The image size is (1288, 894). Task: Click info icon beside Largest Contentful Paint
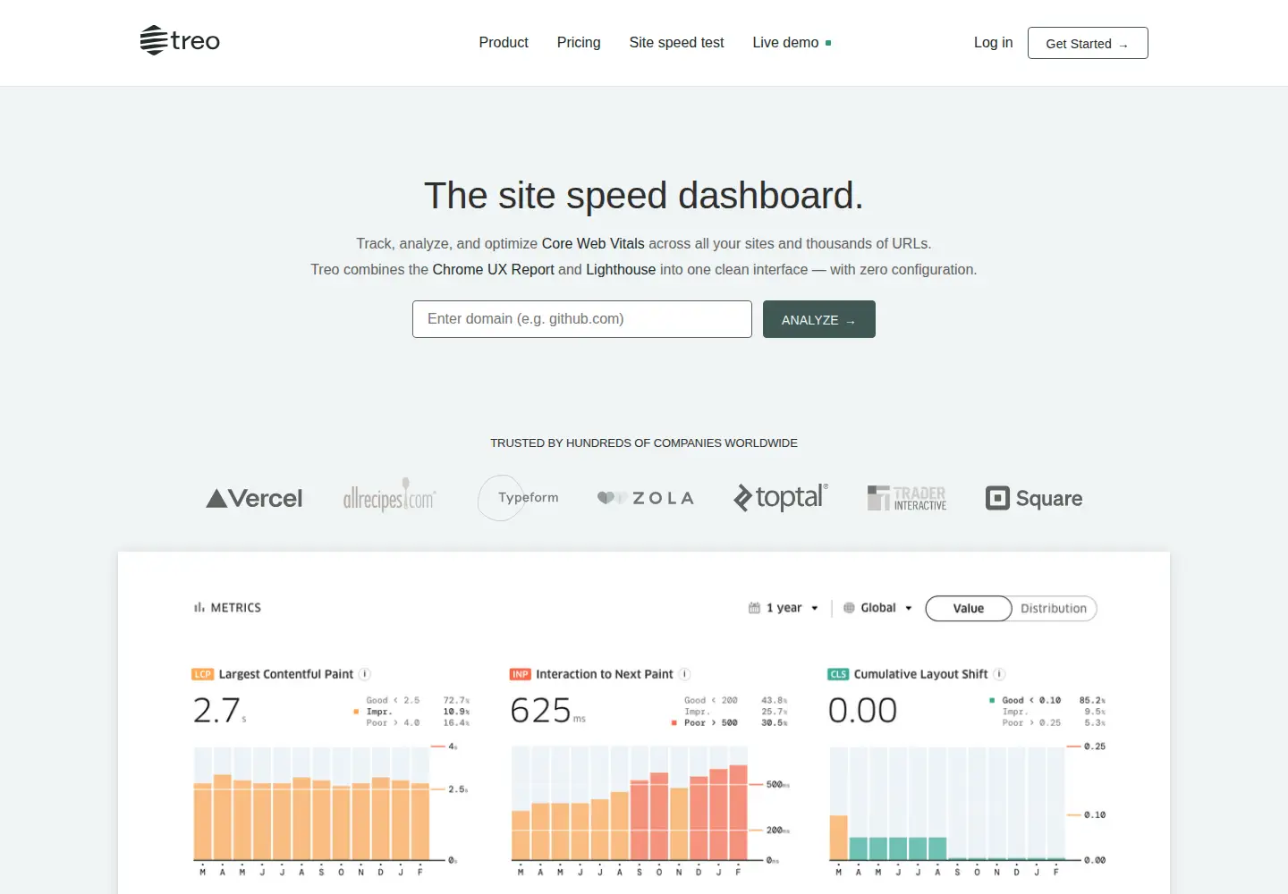point(365,674)
